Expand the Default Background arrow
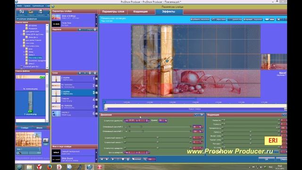Image resolution: width=302 pixels, height=170 pixels. pos(96,153)
